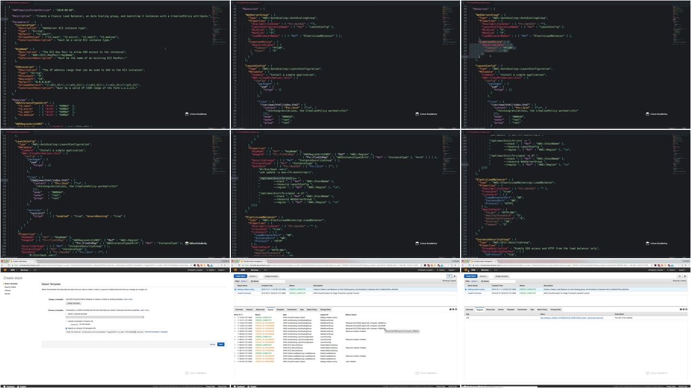Toggle testing-creation-policy stack checkbox in Events-tab window

(x=235, y=289)
